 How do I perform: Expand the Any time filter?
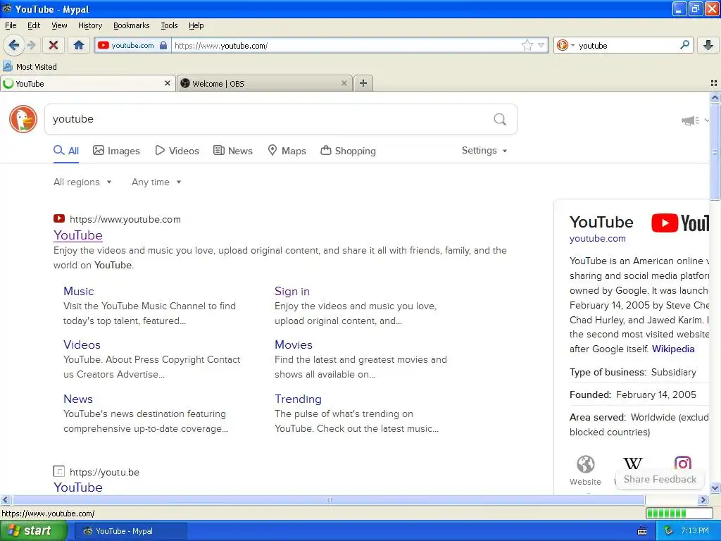(x=156, y=182)
